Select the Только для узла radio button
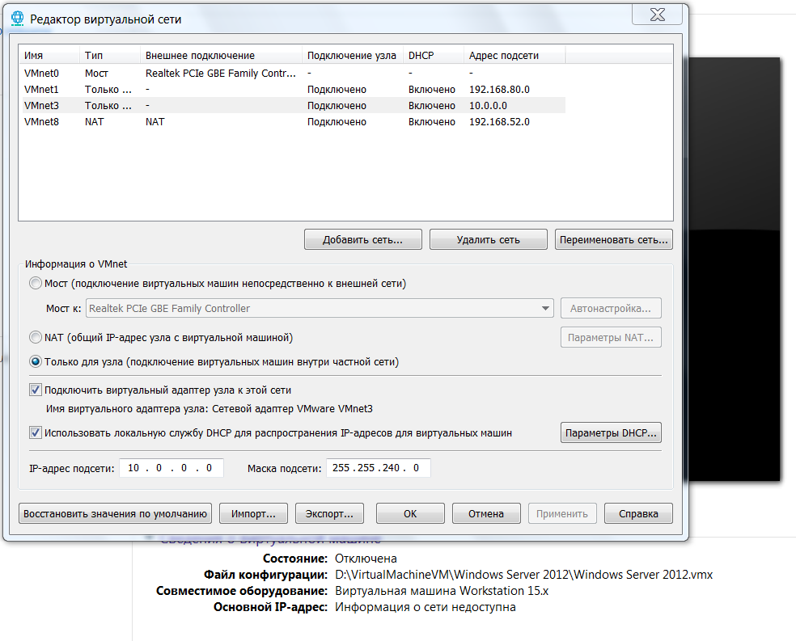 tap(36, 361)
